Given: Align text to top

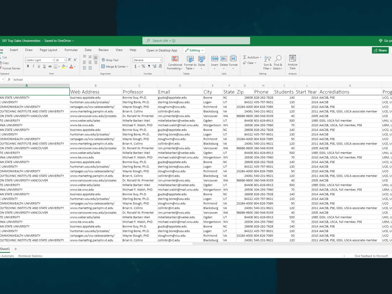Looking at the screenshot, I should click(x=85, y=57).
